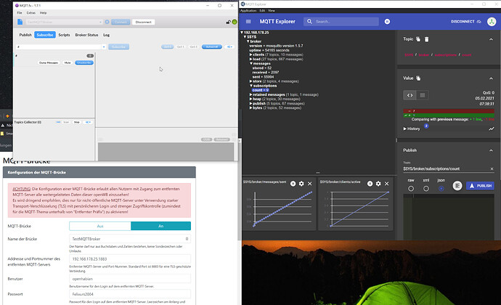Select json payload format radio
The height and width of the screenshot is (305, 501).
tap(441, 189)
